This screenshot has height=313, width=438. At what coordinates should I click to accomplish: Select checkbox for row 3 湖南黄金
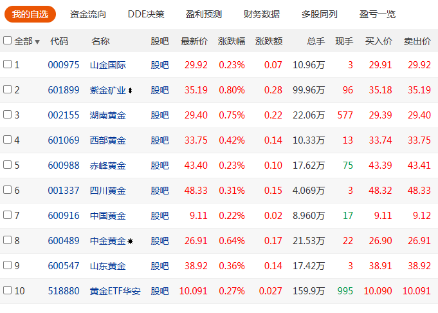click(7, 114)
